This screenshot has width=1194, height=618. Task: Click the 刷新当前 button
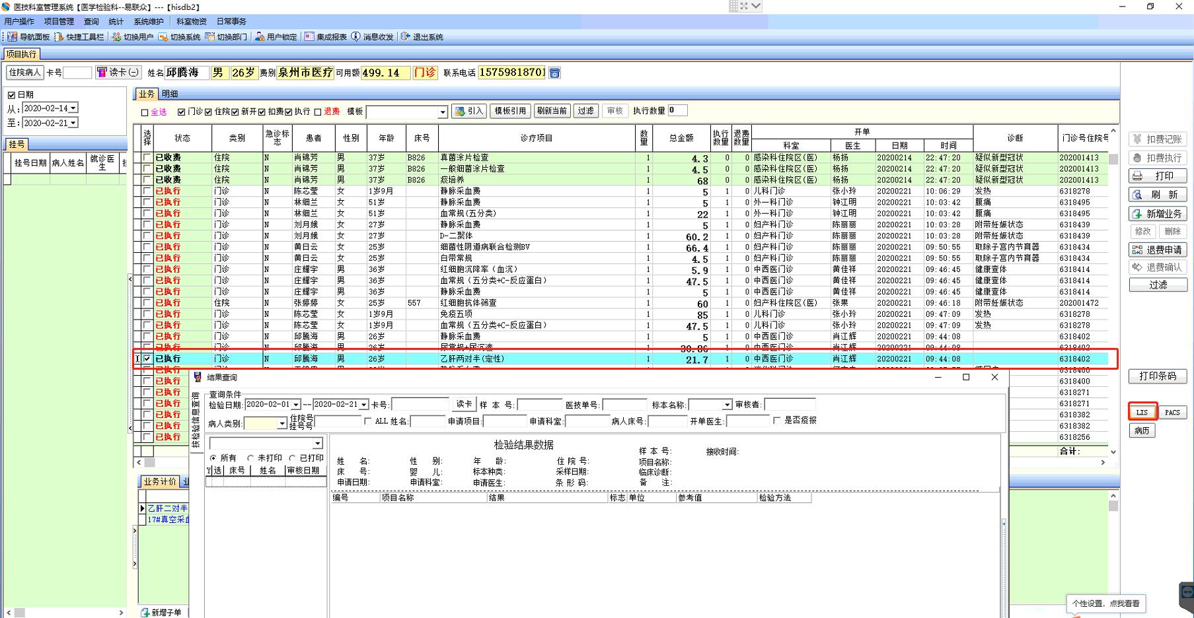552,111
